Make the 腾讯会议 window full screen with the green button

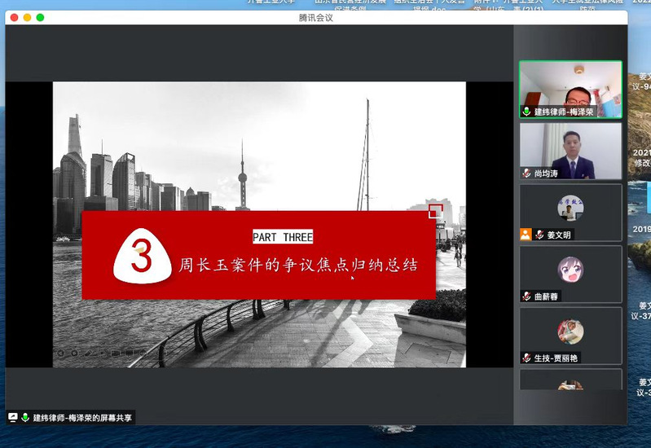[40, 17]
